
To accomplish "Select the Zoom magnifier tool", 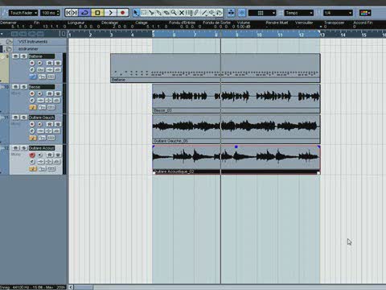I will coord(174,13).
